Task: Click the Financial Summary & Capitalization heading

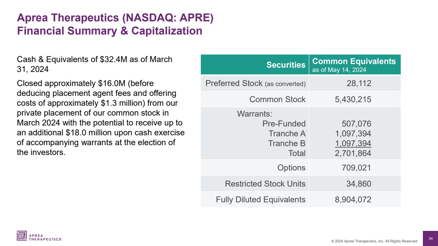Action: (x=109, y=31)
